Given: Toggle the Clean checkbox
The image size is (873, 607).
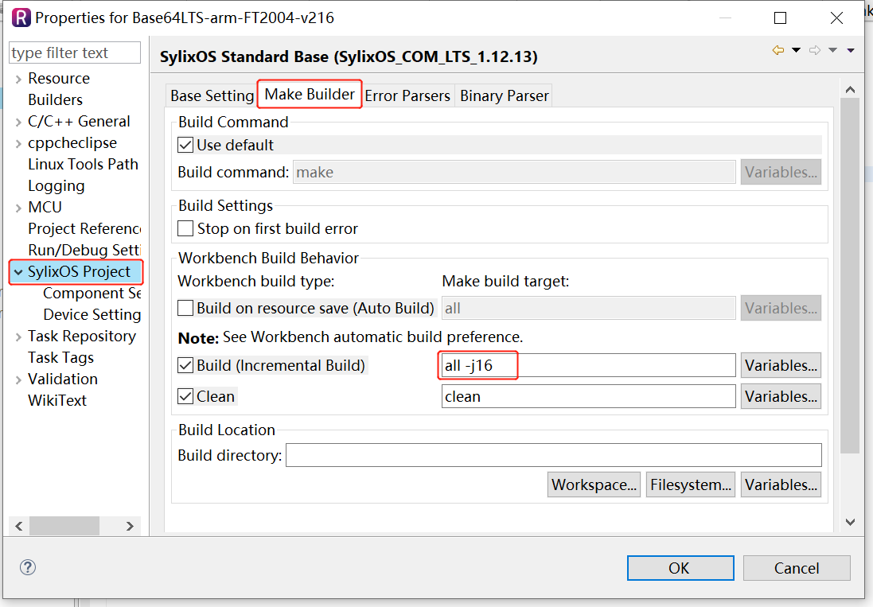Looking at the screenshot, I should point(185,397).
